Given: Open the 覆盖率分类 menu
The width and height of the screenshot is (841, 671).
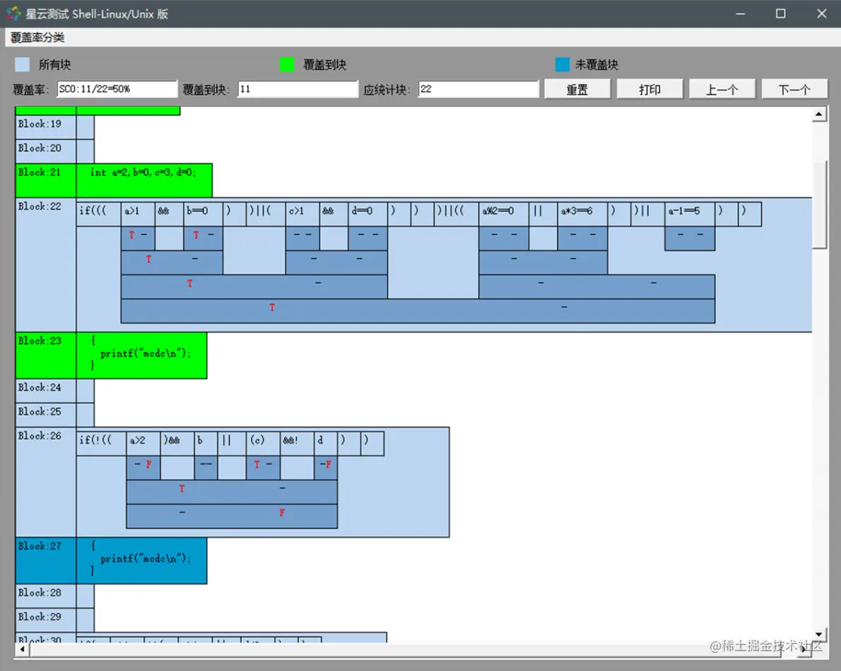Looking at the screenshot, I should pos(37,37).
